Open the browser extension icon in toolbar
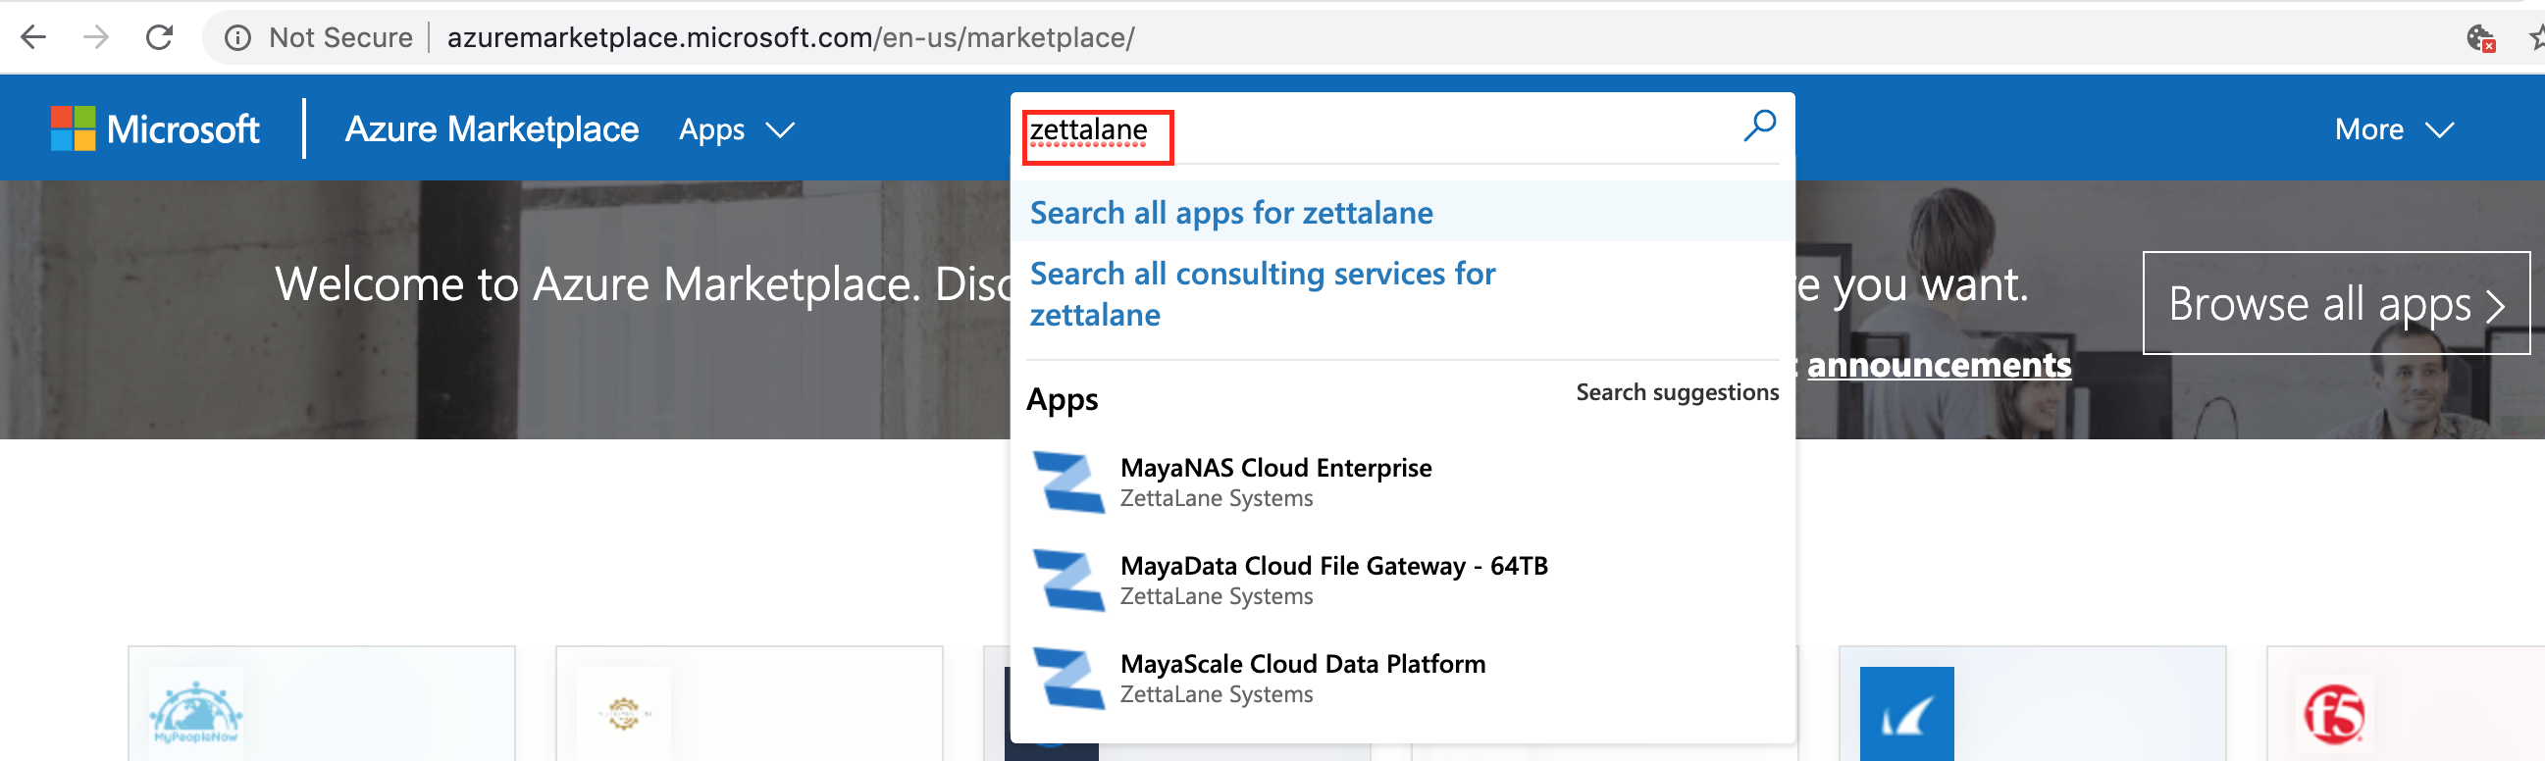Screen dimensions: 2545x761 coord(2480,38)
